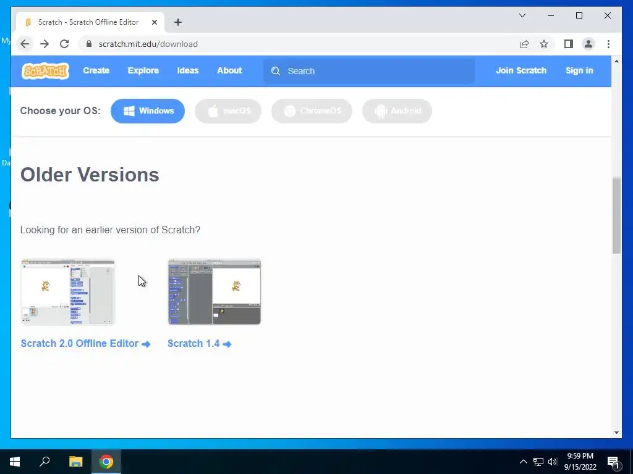This screenshot has height=474, width=633.
Task: Close the Scratch Offline Editor tab
Action: (154, 22)
